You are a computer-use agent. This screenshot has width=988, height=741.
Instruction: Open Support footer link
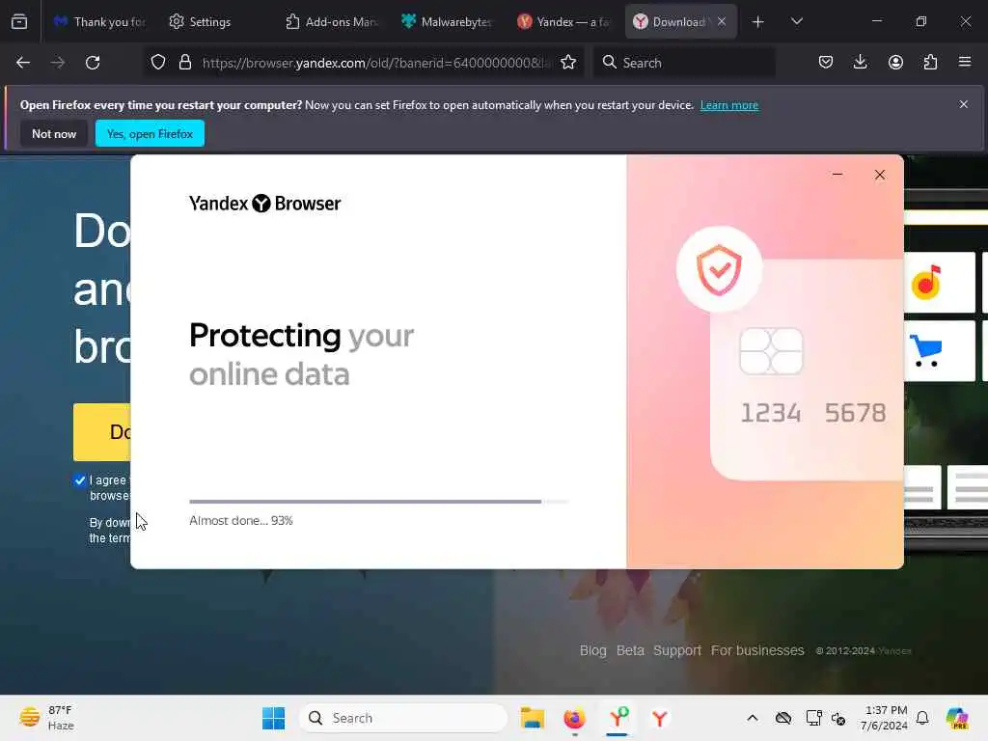(676, 650)
